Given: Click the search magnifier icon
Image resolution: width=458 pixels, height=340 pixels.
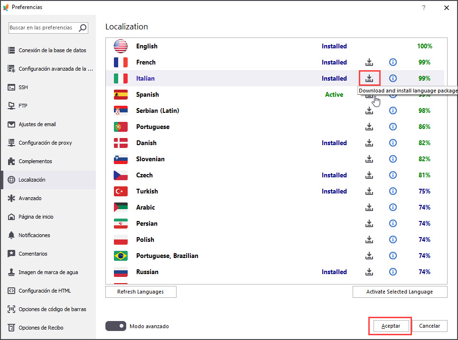Looking at the screenshot, I should (x=83, y=28).
